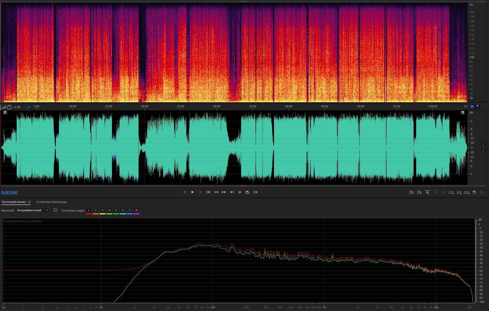489x311 pixels.
Task: Move playhead to previous marker
Action: 208,192
